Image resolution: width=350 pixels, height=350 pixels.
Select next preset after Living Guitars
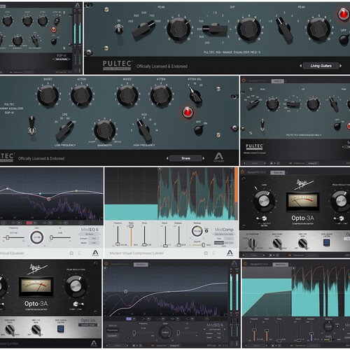pyautogui.click(x=341, y=66)
